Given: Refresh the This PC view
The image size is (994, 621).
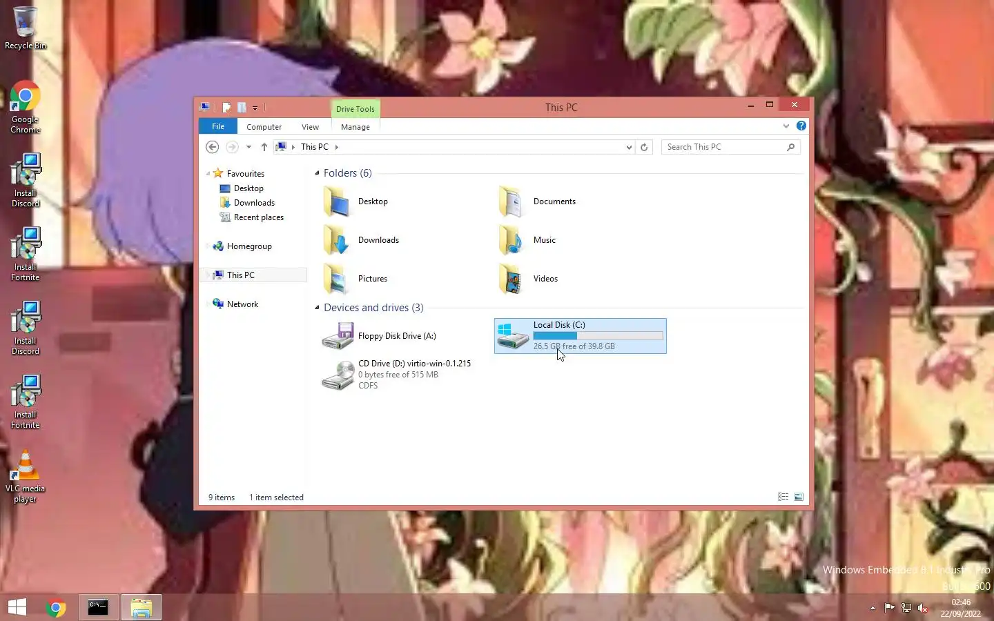Looking at the screenshot, I should 644,147.
